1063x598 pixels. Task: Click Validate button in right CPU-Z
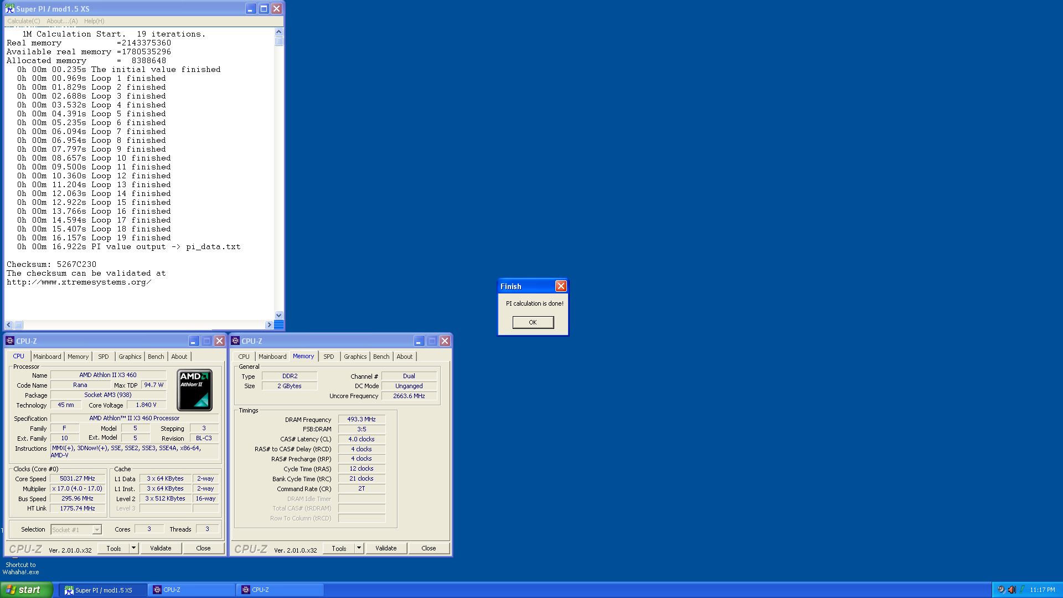point(386,548)
